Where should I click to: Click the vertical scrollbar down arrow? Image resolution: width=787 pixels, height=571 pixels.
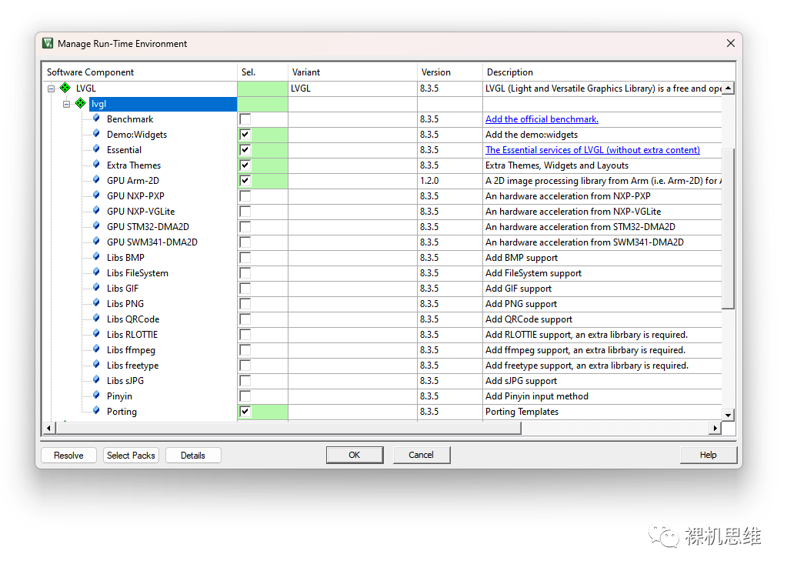click(729, 415)
